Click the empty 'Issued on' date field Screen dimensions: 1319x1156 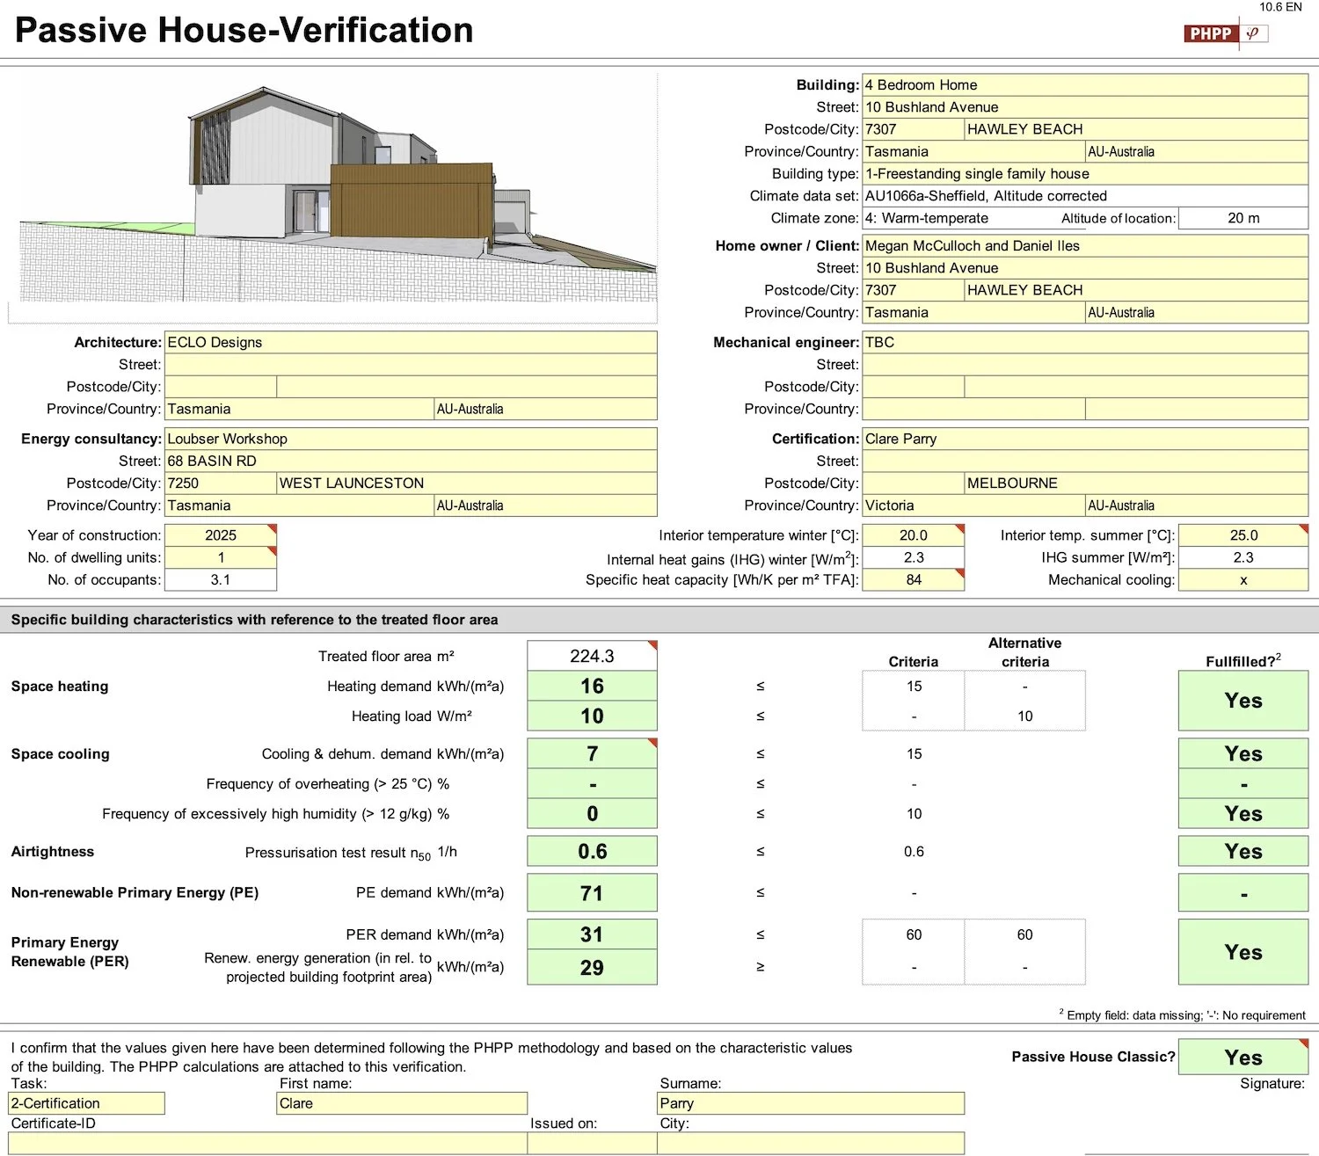click(593, 1143)
